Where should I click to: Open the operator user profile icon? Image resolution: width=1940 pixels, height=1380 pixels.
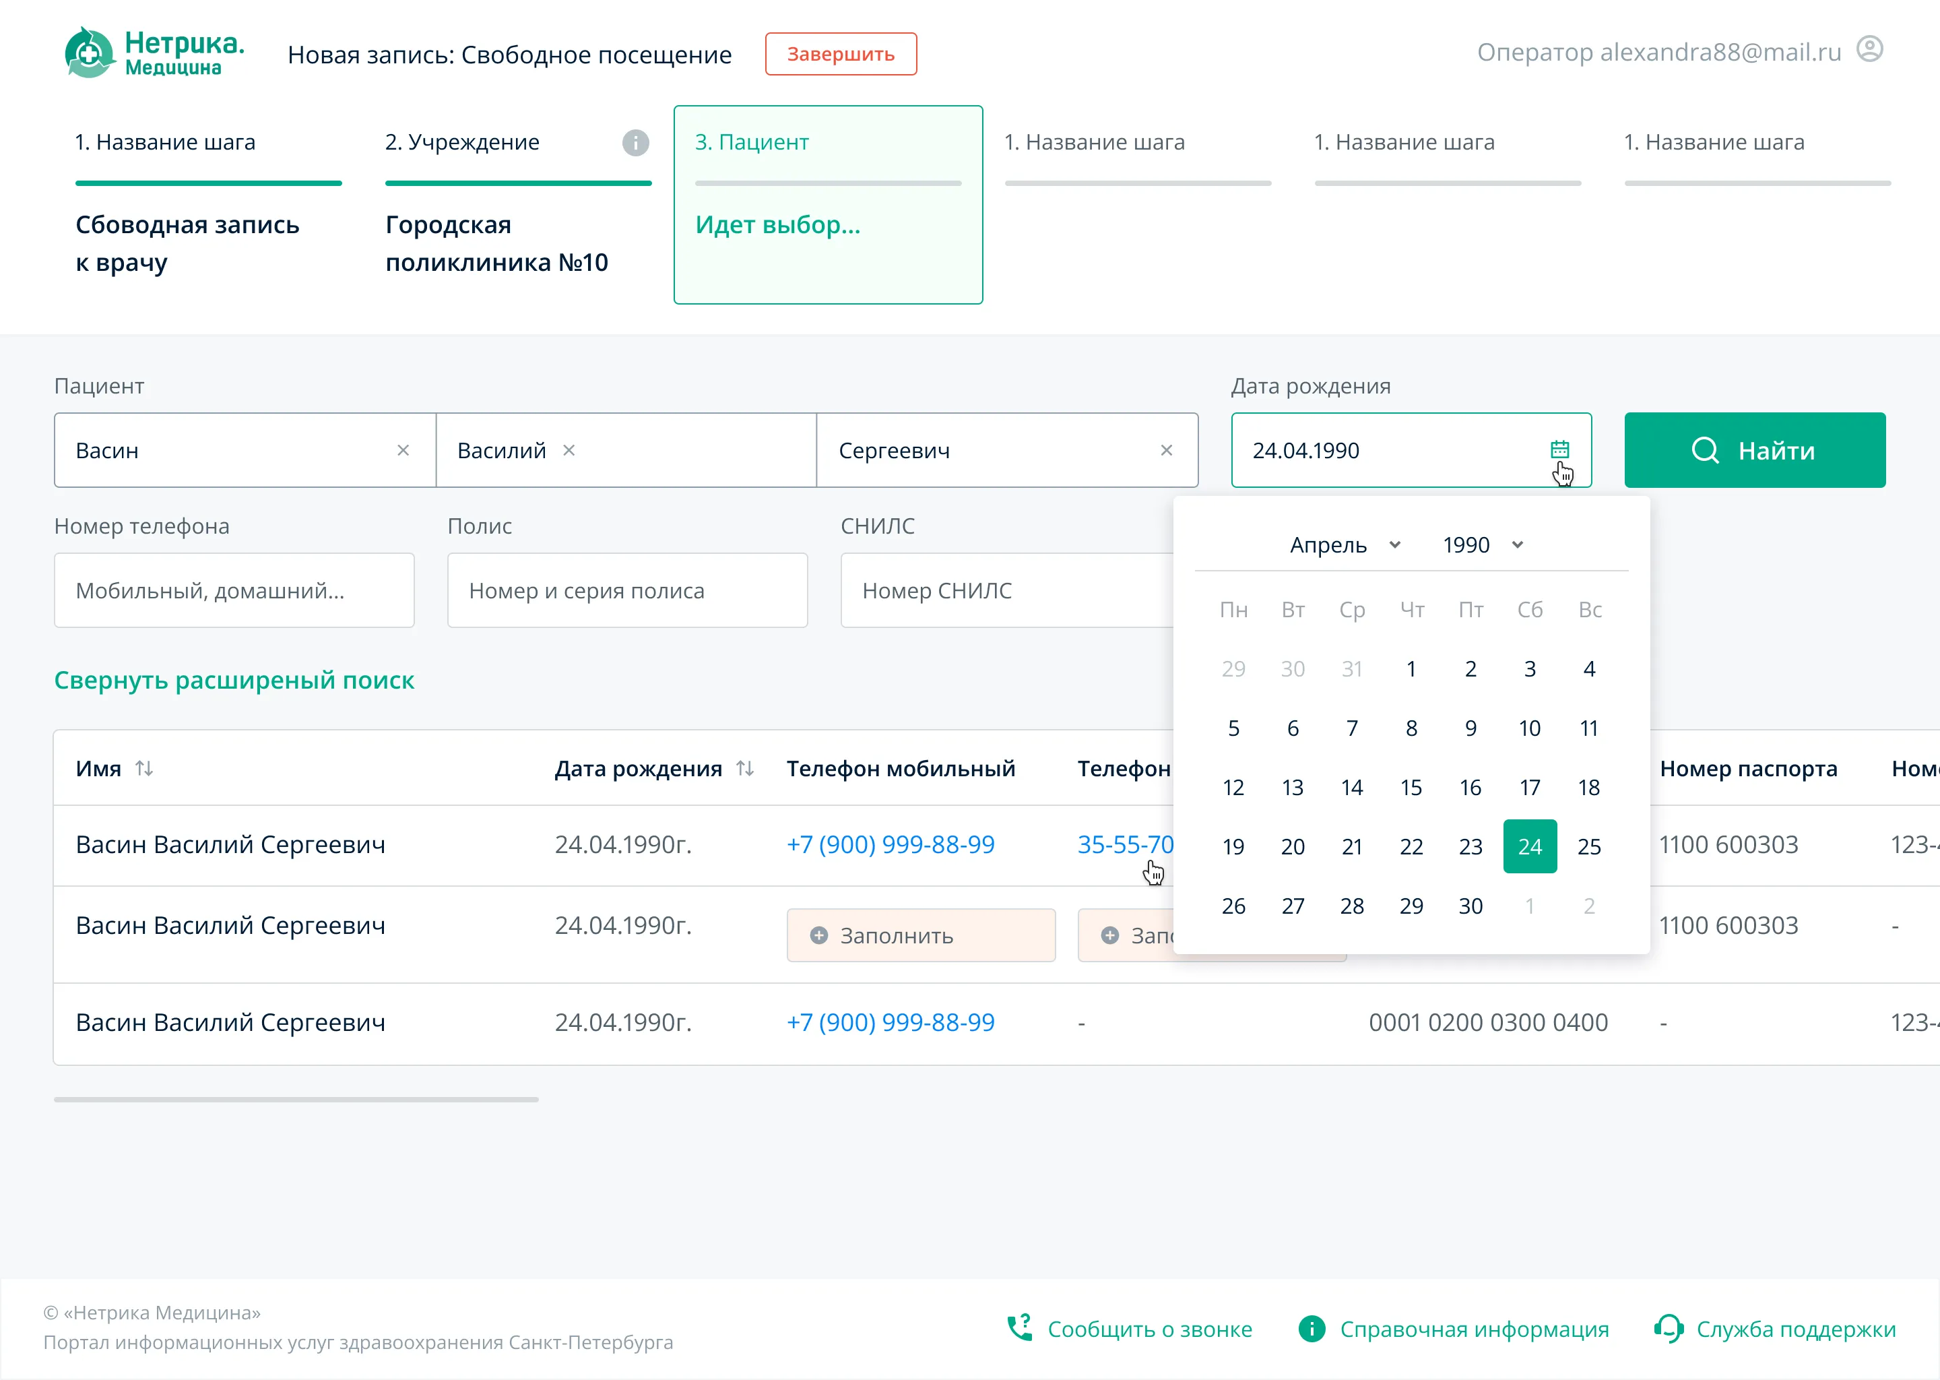(1869, 49)
